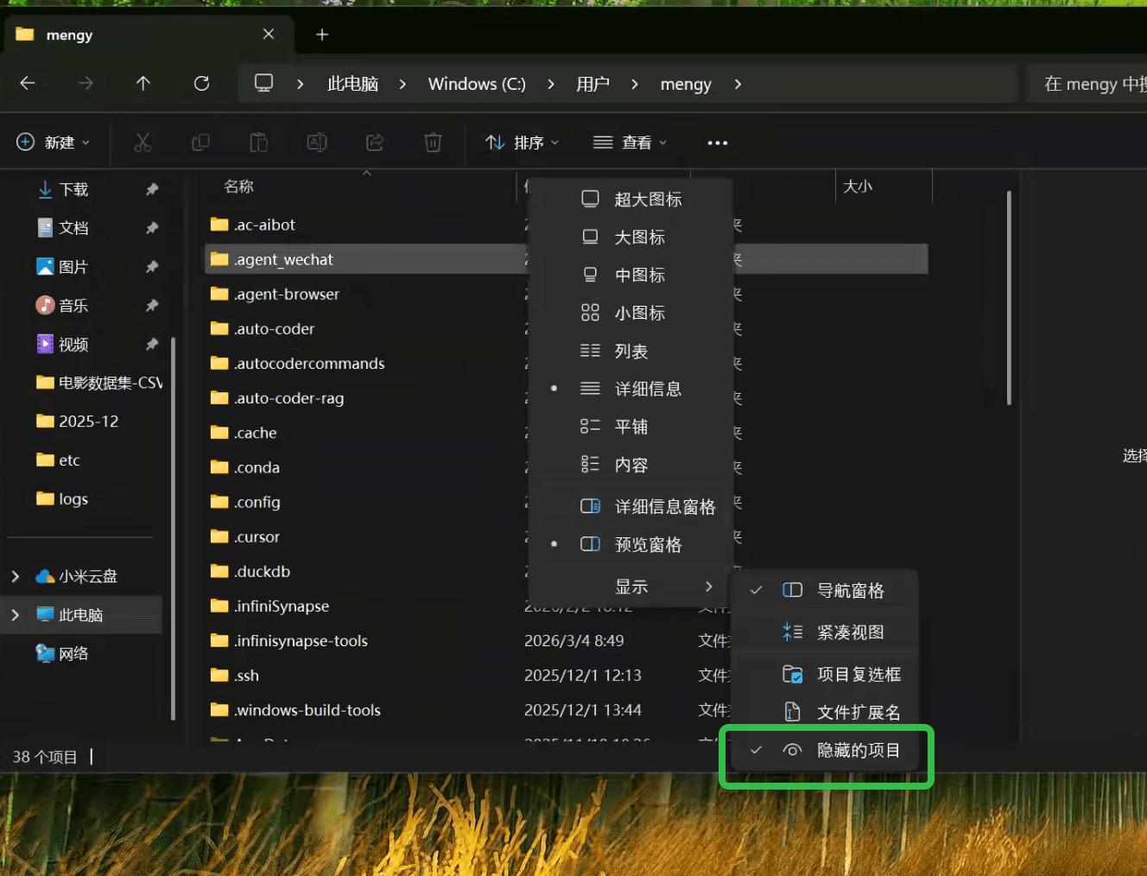The image size is (1147, 876).
Task: Click the Share icon in toolbar
Action: coord(375,143)
